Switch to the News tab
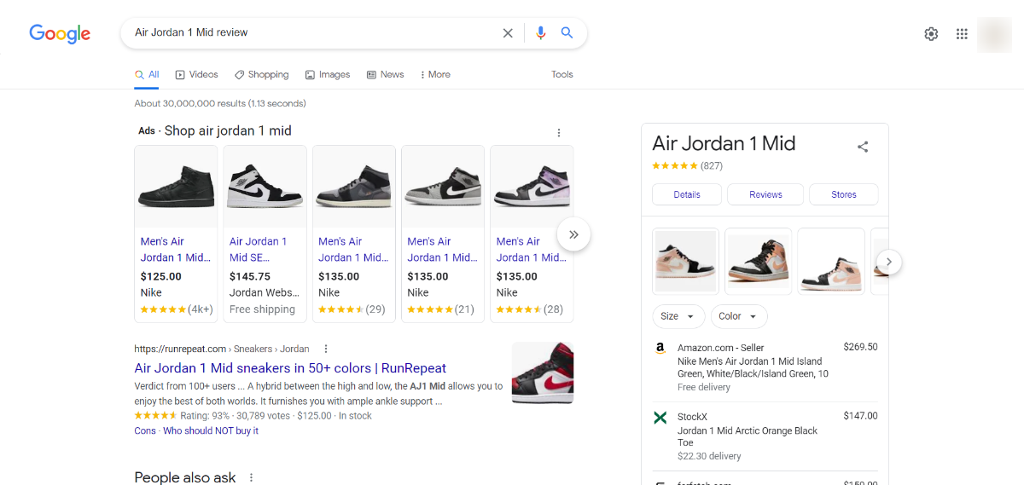The width and height of the screenshot is (1024, 485). [x=385, y=75]
